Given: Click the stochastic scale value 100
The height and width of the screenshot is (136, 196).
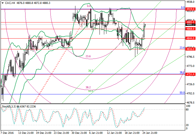Looking at the screenshot, I should coord(188,106).
